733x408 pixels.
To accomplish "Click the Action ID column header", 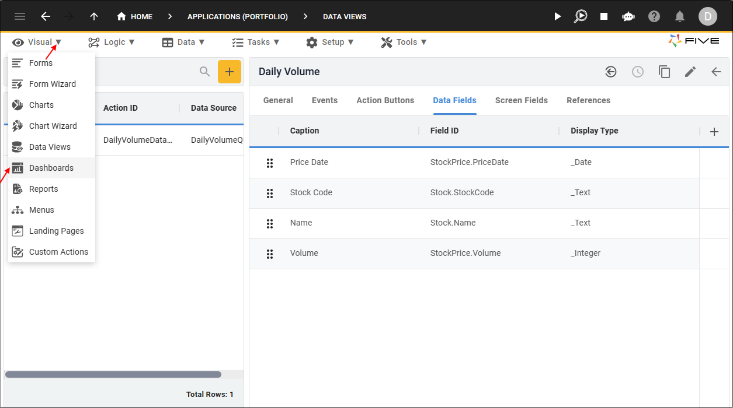I will click(120, 108).
